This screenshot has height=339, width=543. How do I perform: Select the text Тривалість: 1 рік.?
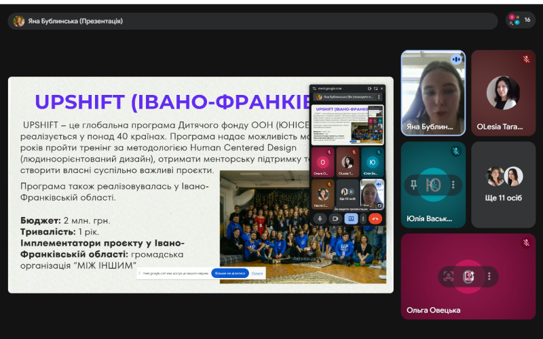pos(60,231)
